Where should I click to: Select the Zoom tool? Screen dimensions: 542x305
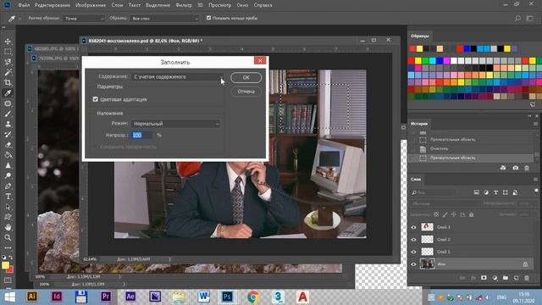pos(8,237)
